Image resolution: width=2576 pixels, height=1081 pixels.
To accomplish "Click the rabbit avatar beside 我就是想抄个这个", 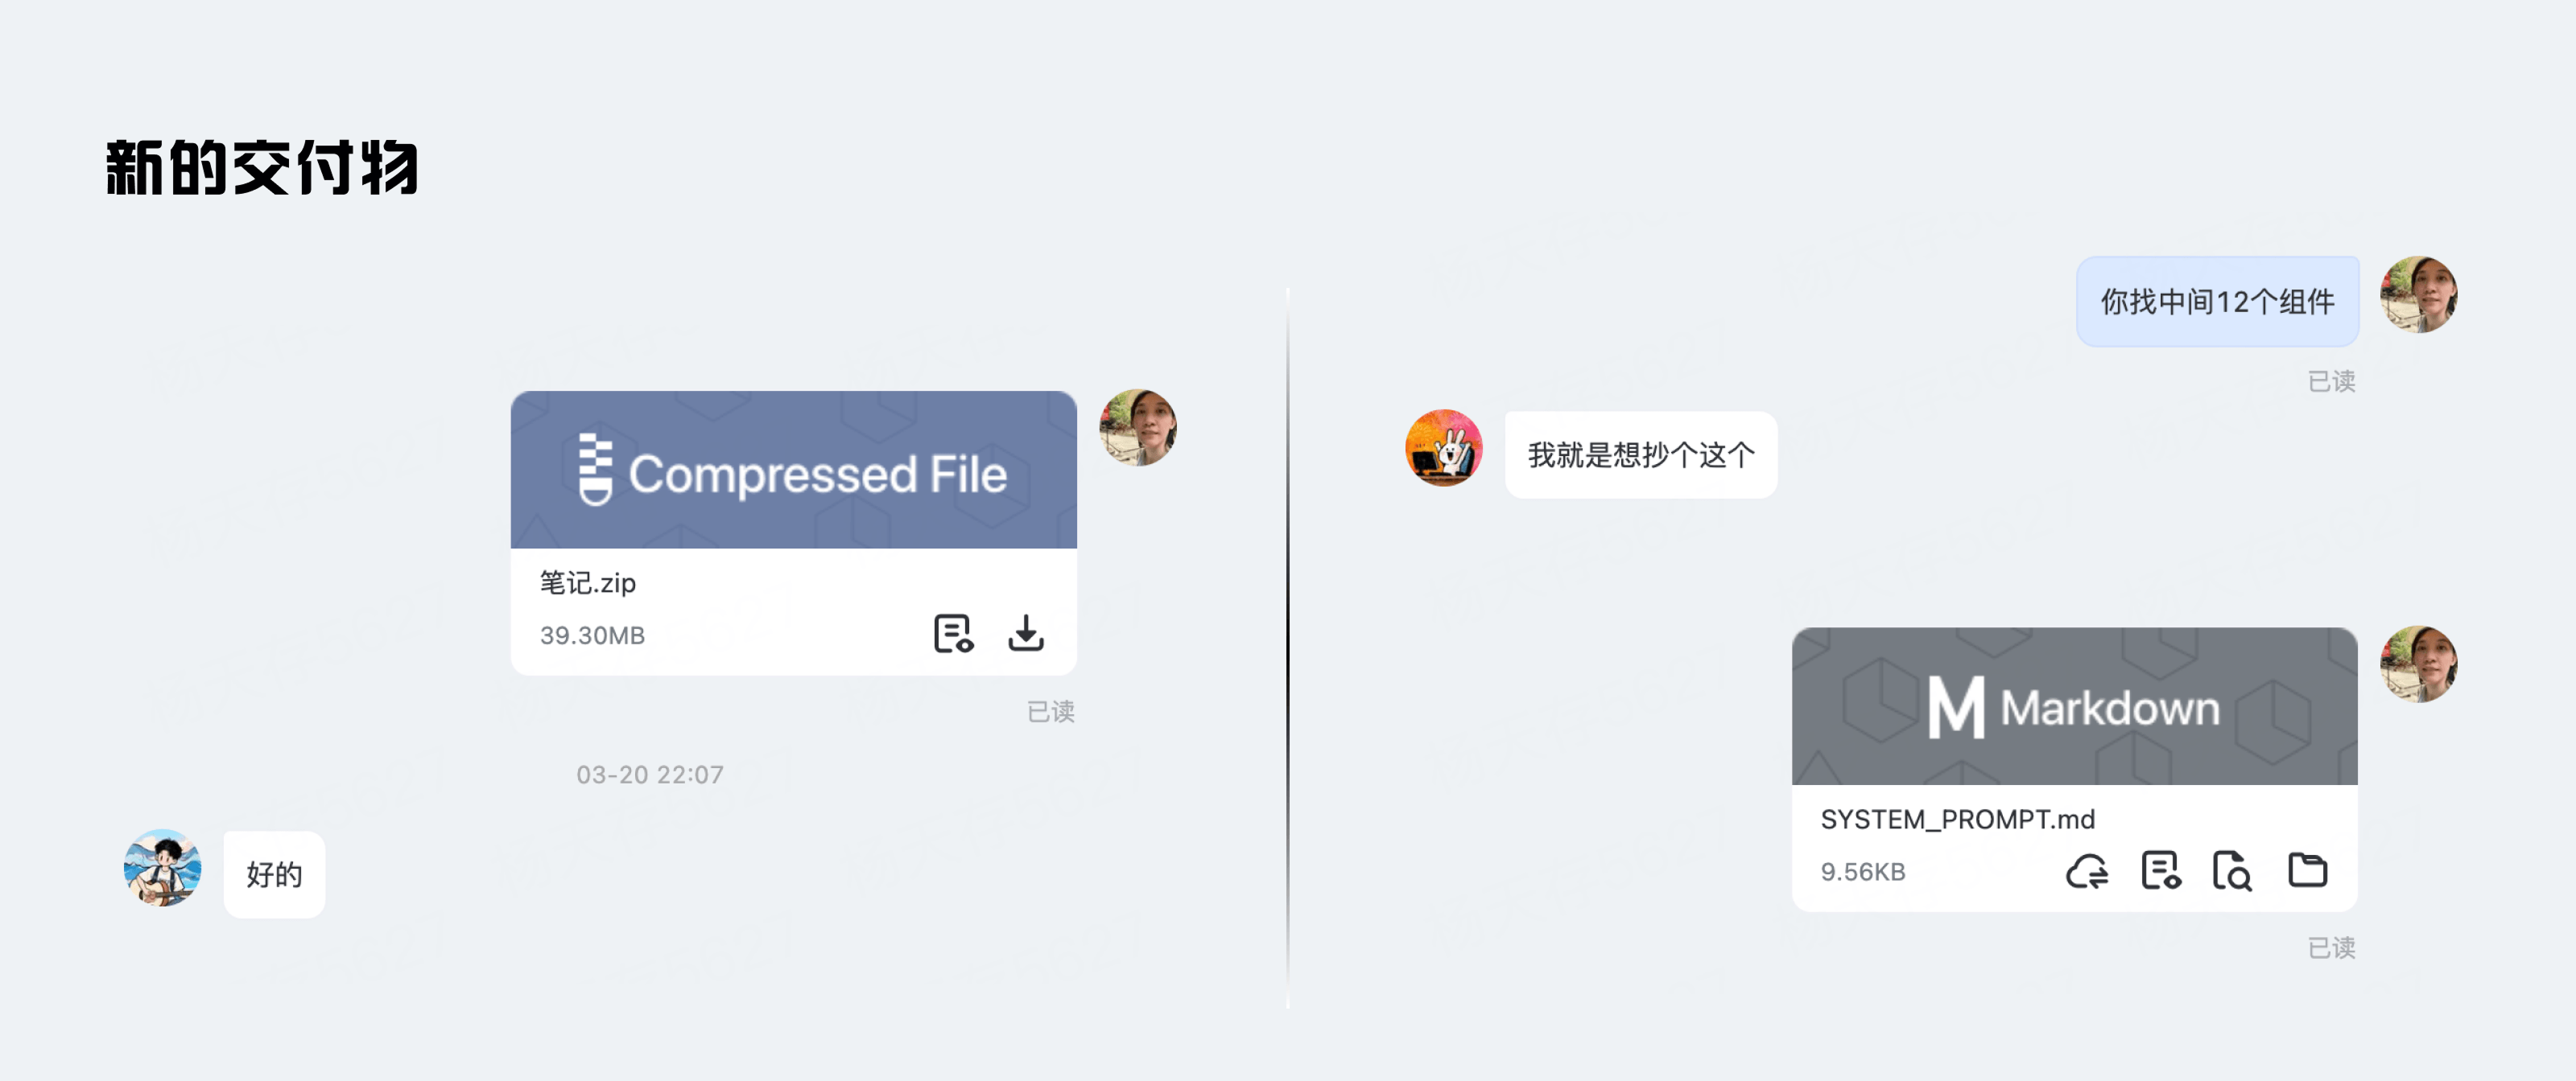I will click(x=1443, y=447).
